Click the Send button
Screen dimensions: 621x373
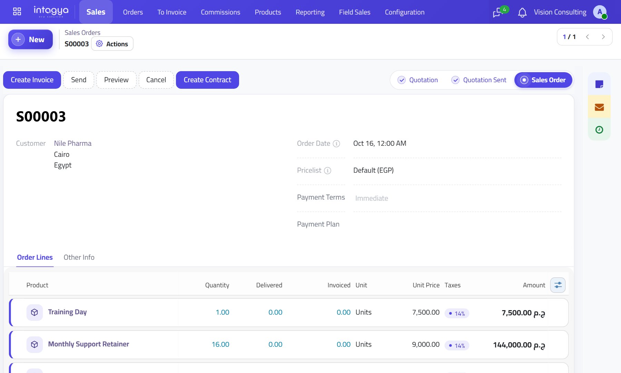[79, 80]
